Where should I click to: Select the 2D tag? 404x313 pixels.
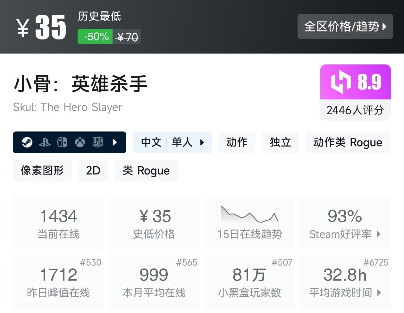click(x=93, y=171)
